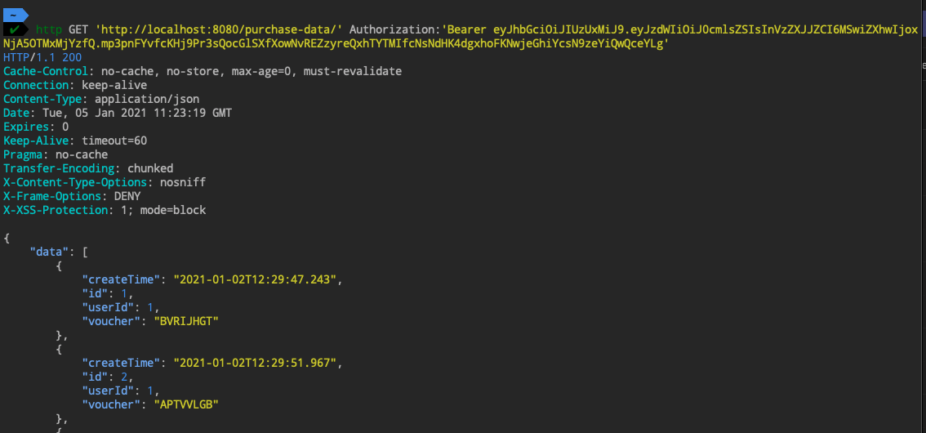Click the second createTime value ending 51.967
Viewport: 926px width, 433px height.
pyautogui.click(x=255, y=364)
